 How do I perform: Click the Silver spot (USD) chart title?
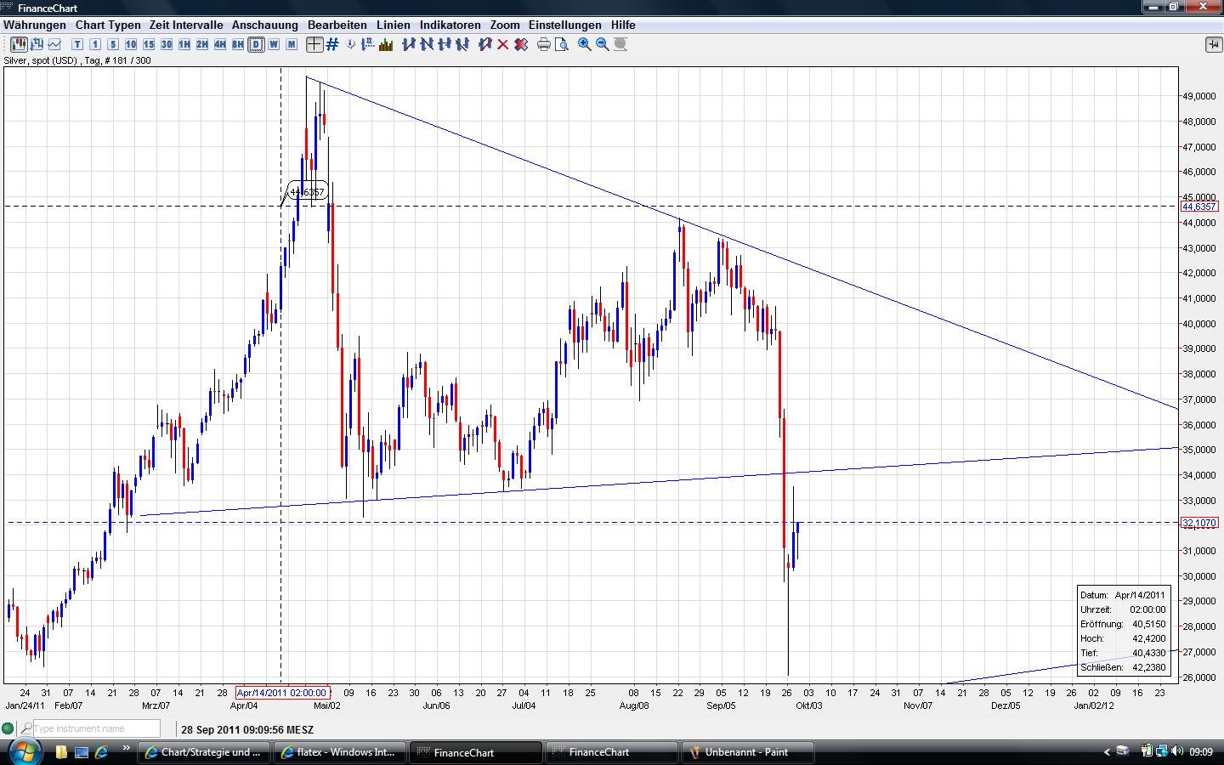pyautogui.click(x=77, y=60)
